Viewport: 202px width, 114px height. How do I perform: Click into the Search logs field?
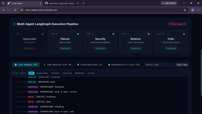[x=159, y=65]
